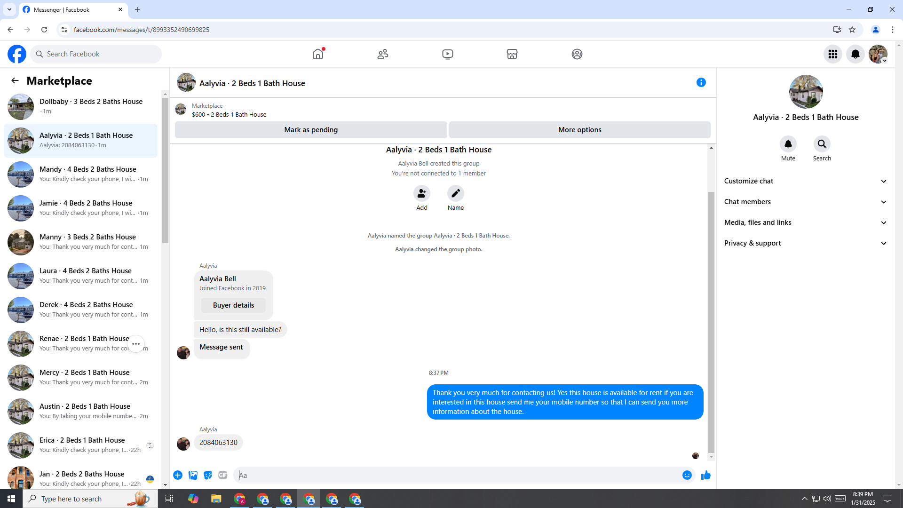The height and width of the screenshot is (508, 903).
Task: Click the Hello, is this still available? message
Action: [240, 330]
